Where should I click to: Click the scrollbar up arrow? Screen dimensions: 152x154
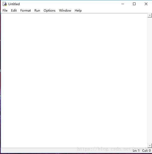pos(150,15)
